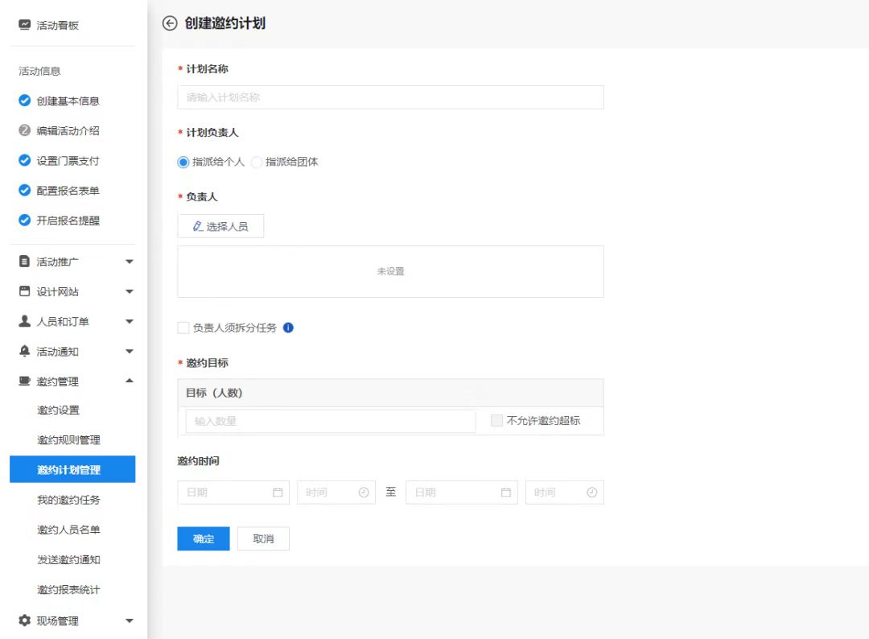Open 邀约规则管理 in the sidebar
This screenshot has height=639, width=869.
pos(68,440)
